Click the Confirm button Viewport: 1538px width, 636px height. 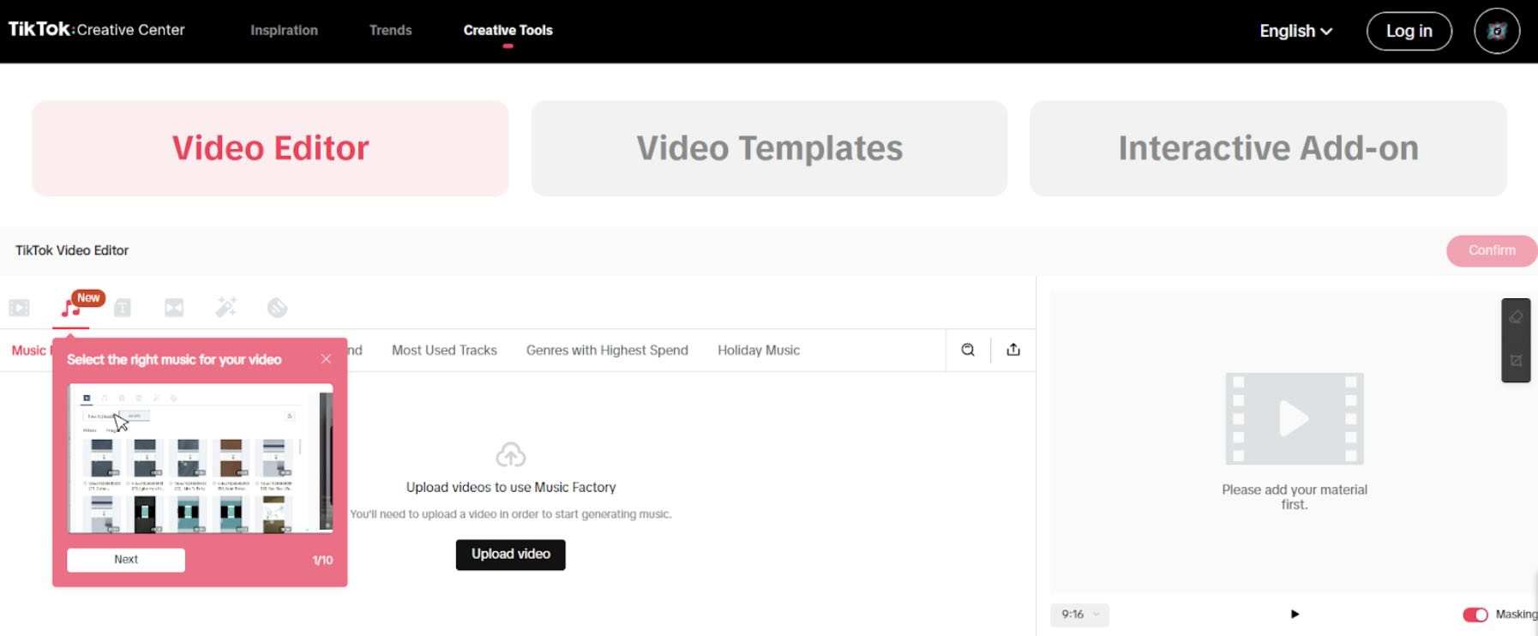[1492, 250]
